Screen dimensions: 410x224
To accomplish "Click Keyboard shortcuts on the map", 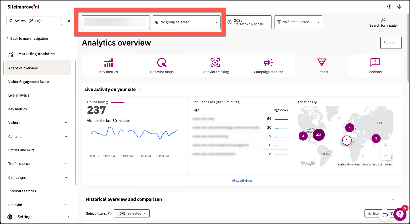I will [x=349, y=165].
